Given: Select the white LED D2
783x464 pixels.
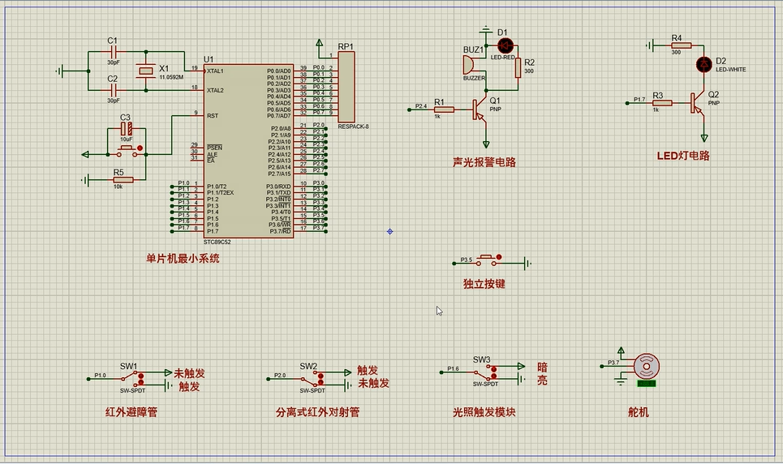Looking at the screenshot, I should (704, 63).
